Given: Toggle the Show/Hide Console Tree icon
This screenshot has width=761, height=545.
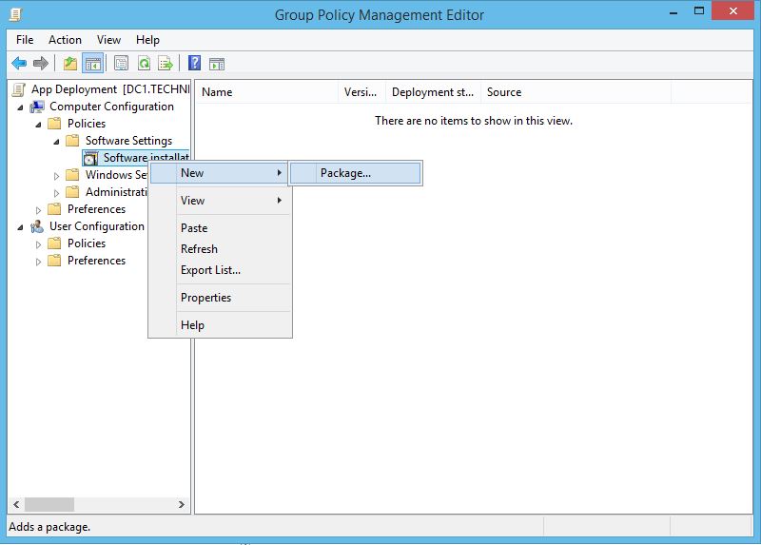Looking at the screenshot, I should point(93,64).
